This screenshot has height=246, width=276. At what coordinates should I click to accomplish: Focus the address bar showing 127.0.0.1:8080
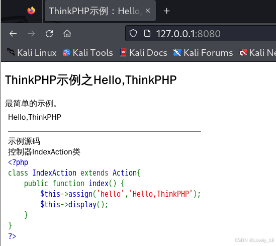click(x=201, y=33)
